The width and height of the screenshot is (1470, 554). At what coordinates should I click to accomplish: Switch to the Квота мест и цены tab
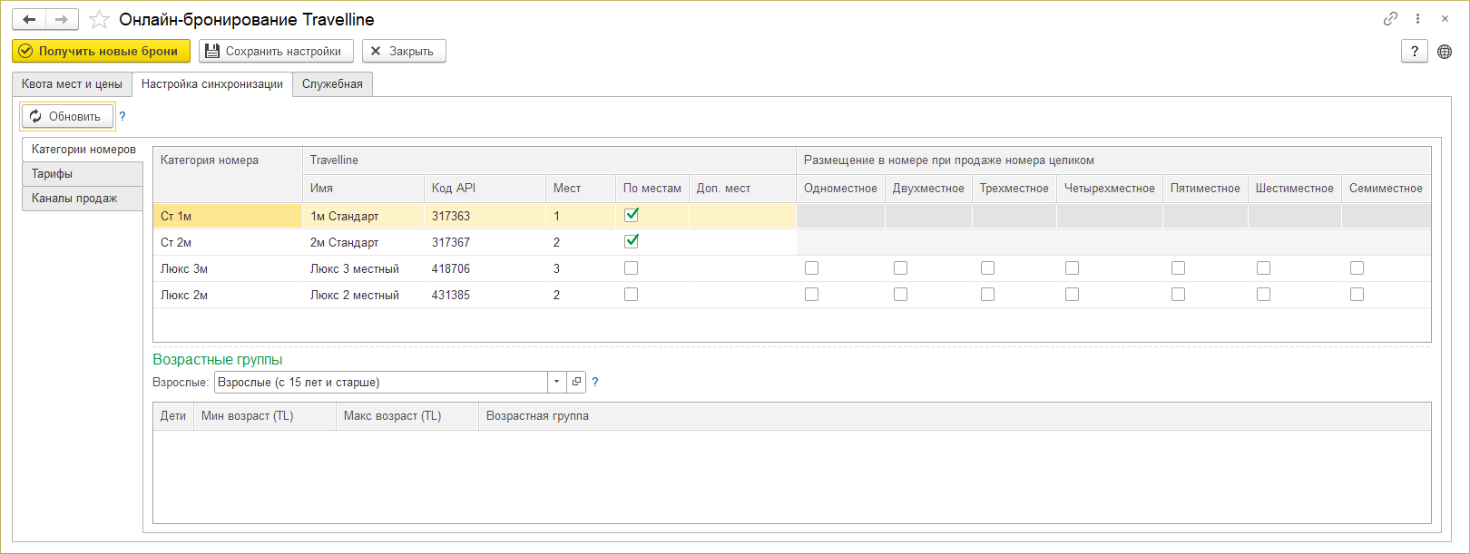72,84
